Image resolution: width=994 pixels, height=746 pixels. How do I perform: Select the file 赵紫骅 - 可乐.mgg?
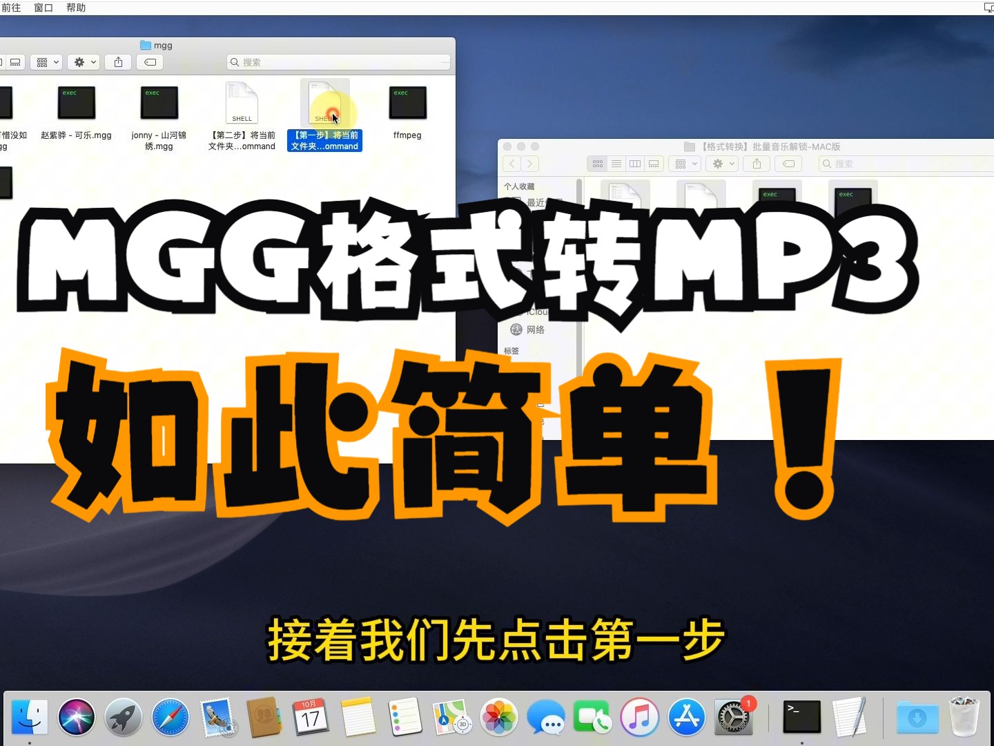point(76,111)
